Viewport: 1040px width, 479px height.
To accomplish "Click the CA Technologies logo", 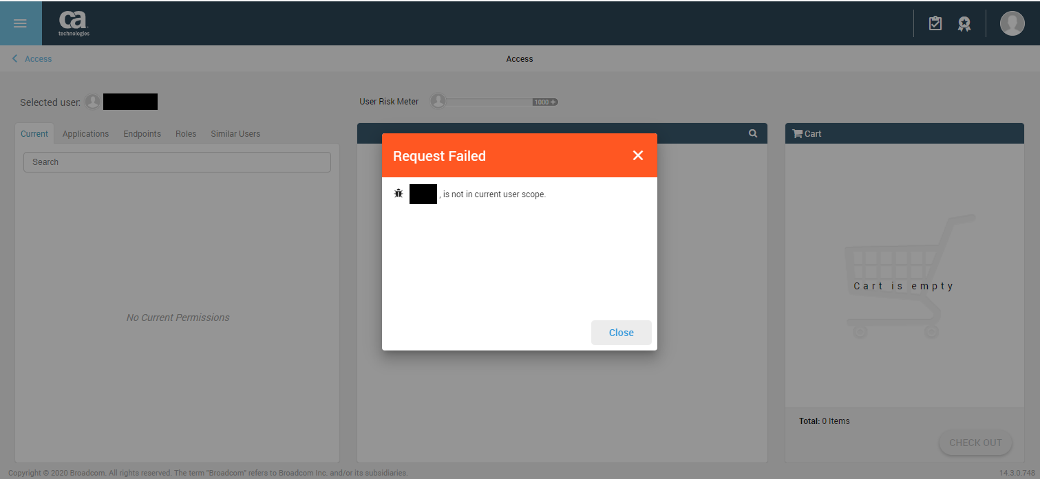I will tap(74, 23).
